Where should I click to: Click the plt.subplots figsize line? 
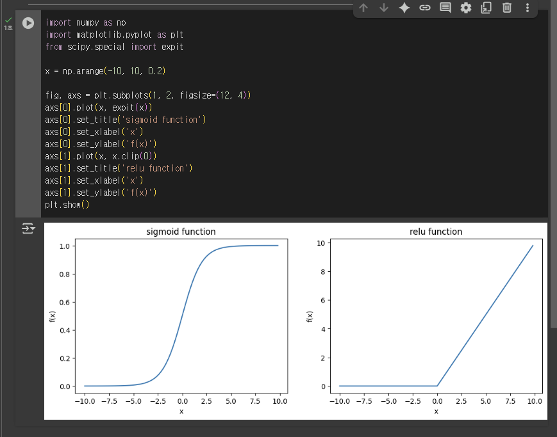click(148, 95)
